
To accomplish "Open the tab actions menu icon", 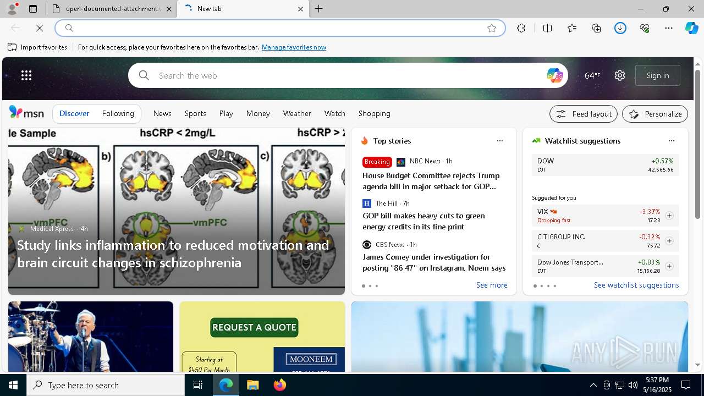I will 33,9.
